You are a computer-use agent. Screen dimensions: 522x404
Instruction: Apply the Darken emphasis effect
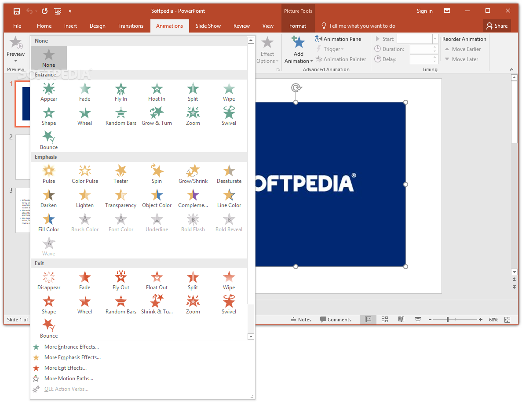tap(49, 198)
